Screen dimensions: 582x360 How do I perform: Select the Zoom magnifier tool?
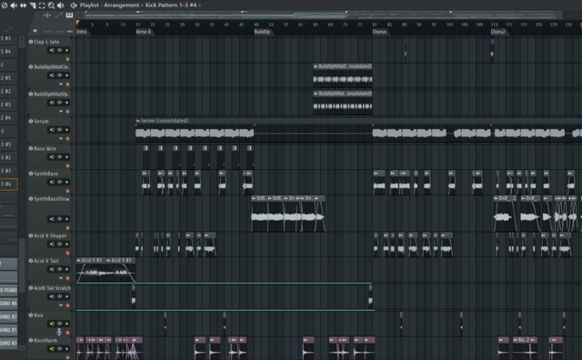pyautogui.click(x=51, y=5)
